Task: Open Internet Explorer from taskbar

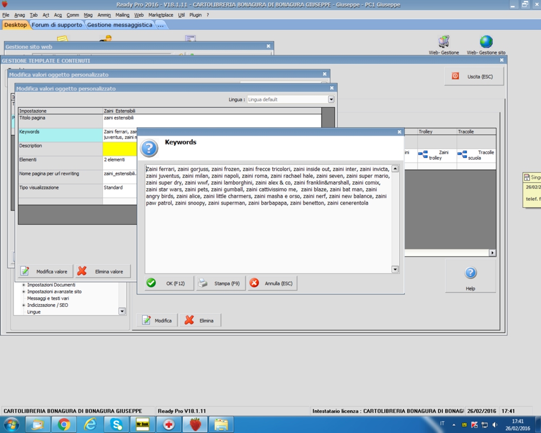Action: click(90, 424)
